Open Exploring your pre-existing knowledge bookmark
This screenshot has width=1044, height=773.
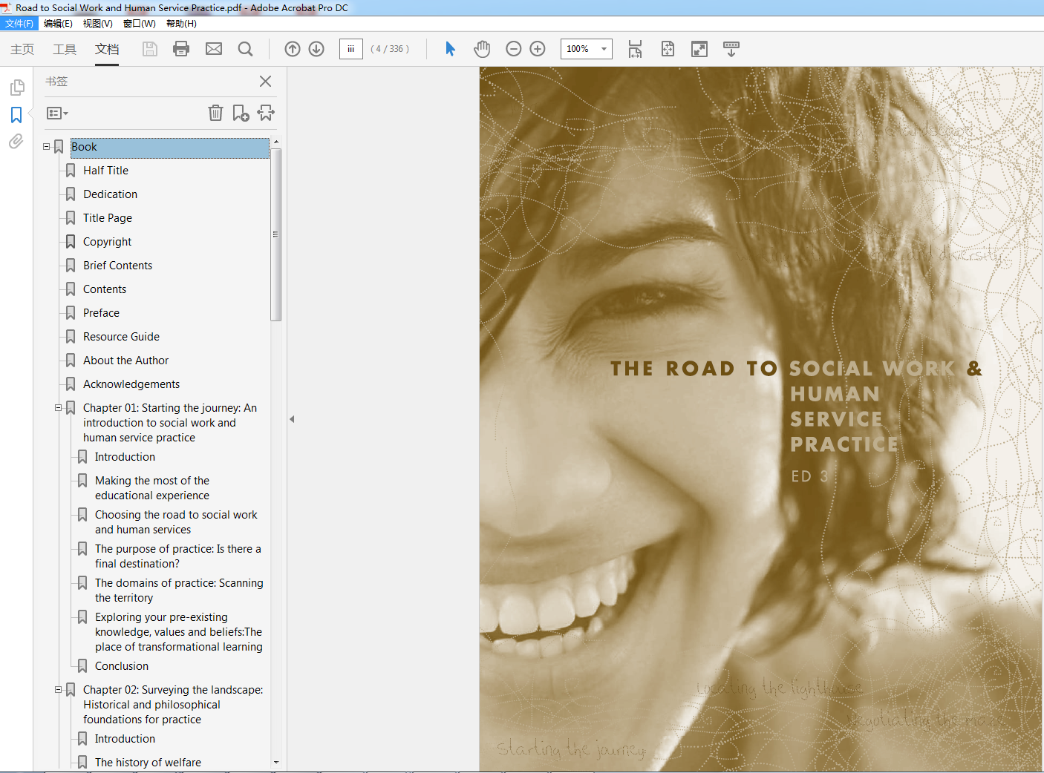(x=178, y=632)
